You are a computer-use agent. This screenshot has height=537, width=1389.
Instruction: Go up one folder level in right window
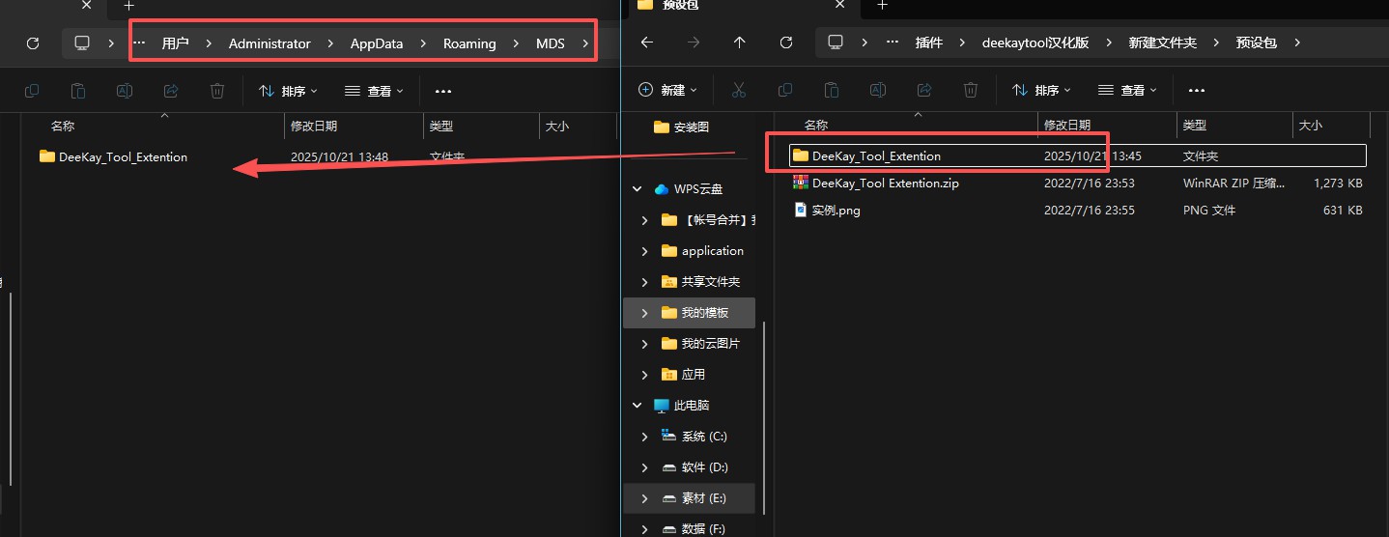click(x=739, y=42)
